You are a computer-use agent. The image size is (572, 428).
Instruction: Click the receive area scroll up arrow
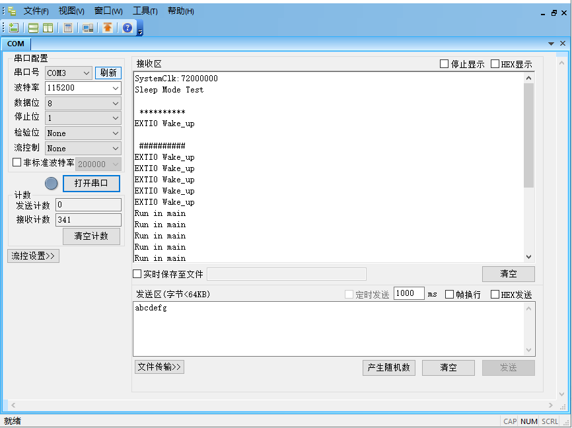pyautogui.click(x=528, y=78)
